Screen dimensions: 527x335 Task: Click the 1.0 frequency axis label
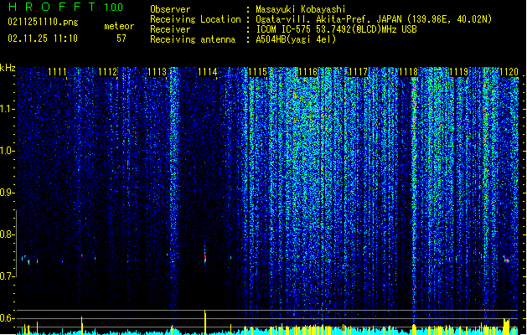[8, 152]
